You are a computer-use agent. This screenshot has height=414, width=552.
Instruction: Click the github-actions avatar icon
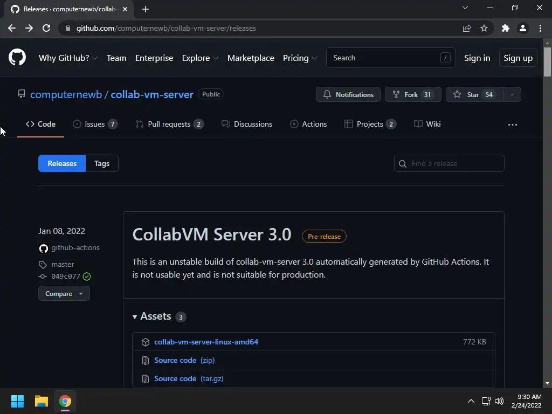(44, 249)
